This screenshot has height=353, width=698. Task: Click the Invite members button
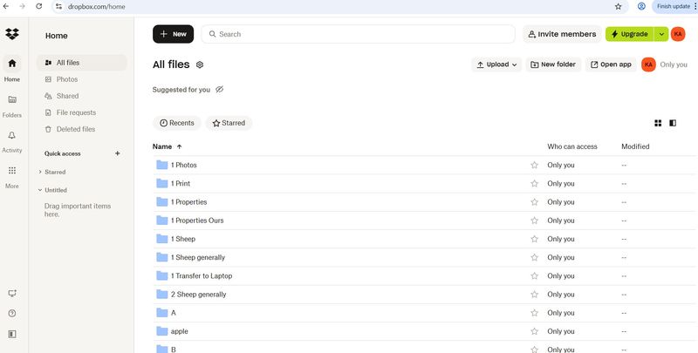(x=560, y=34)
